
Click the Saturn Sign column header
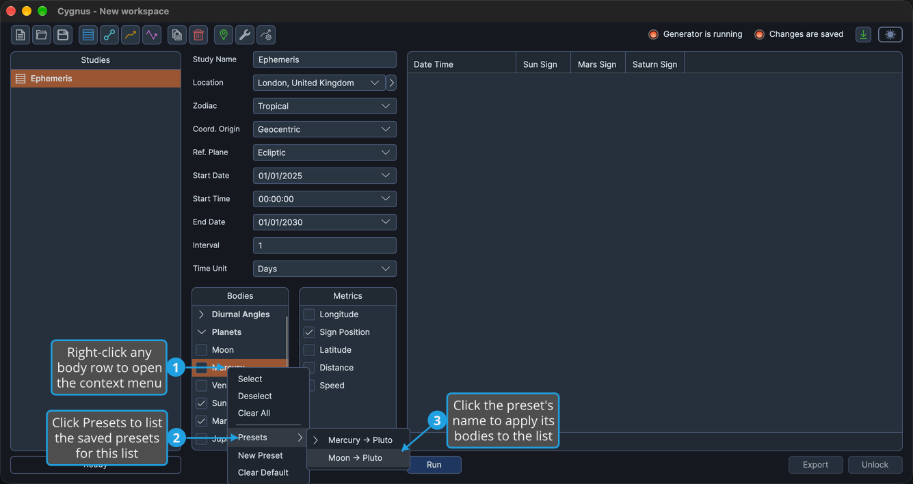654,64
